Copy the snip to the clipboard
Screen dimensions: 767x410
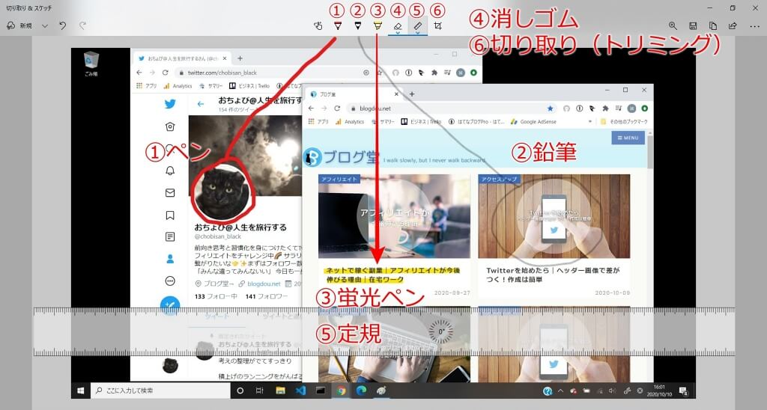pyautogui.click(x=713, y=26)
